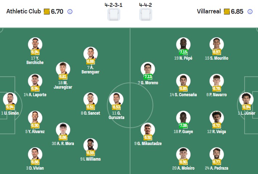
Task: Open the Villarreal team name link
Action: click(x=209, y=12)
